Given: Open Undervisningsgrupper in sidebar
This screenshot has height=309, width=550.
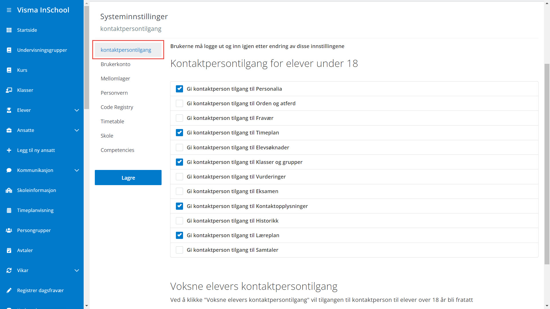Looking at the screenshot, I should (x=42, y=50).
